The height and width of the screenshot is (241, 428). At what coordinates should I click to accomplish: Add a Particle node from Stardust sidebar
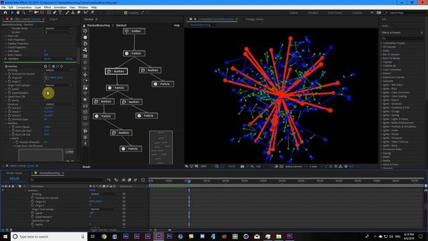86,37
